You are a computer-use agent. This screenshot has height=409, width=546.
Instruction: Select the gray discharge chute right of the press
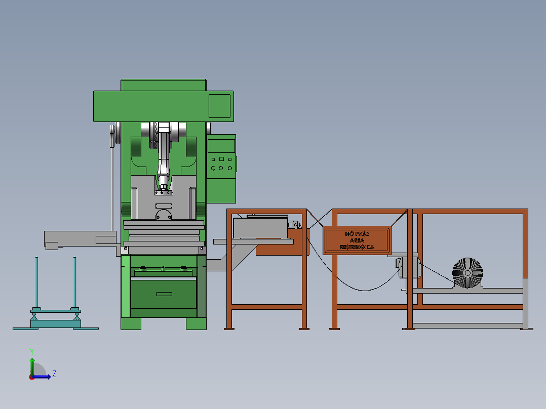(x=231, y=258)
